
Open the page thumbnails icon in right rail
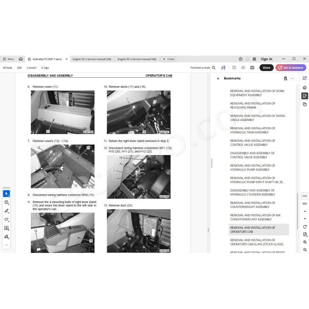305,104
